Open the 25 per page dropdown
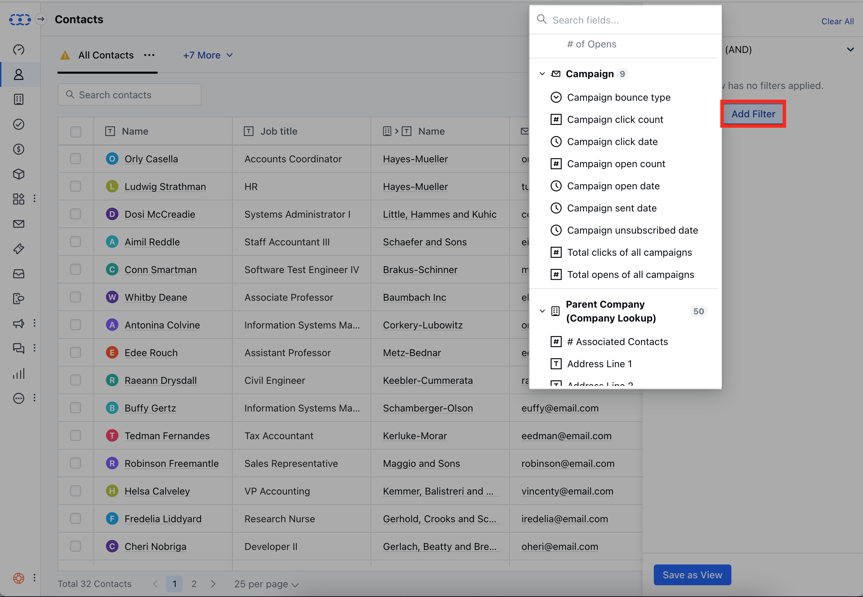This screenshot has height=597, width=863. [x=266, y=584]
